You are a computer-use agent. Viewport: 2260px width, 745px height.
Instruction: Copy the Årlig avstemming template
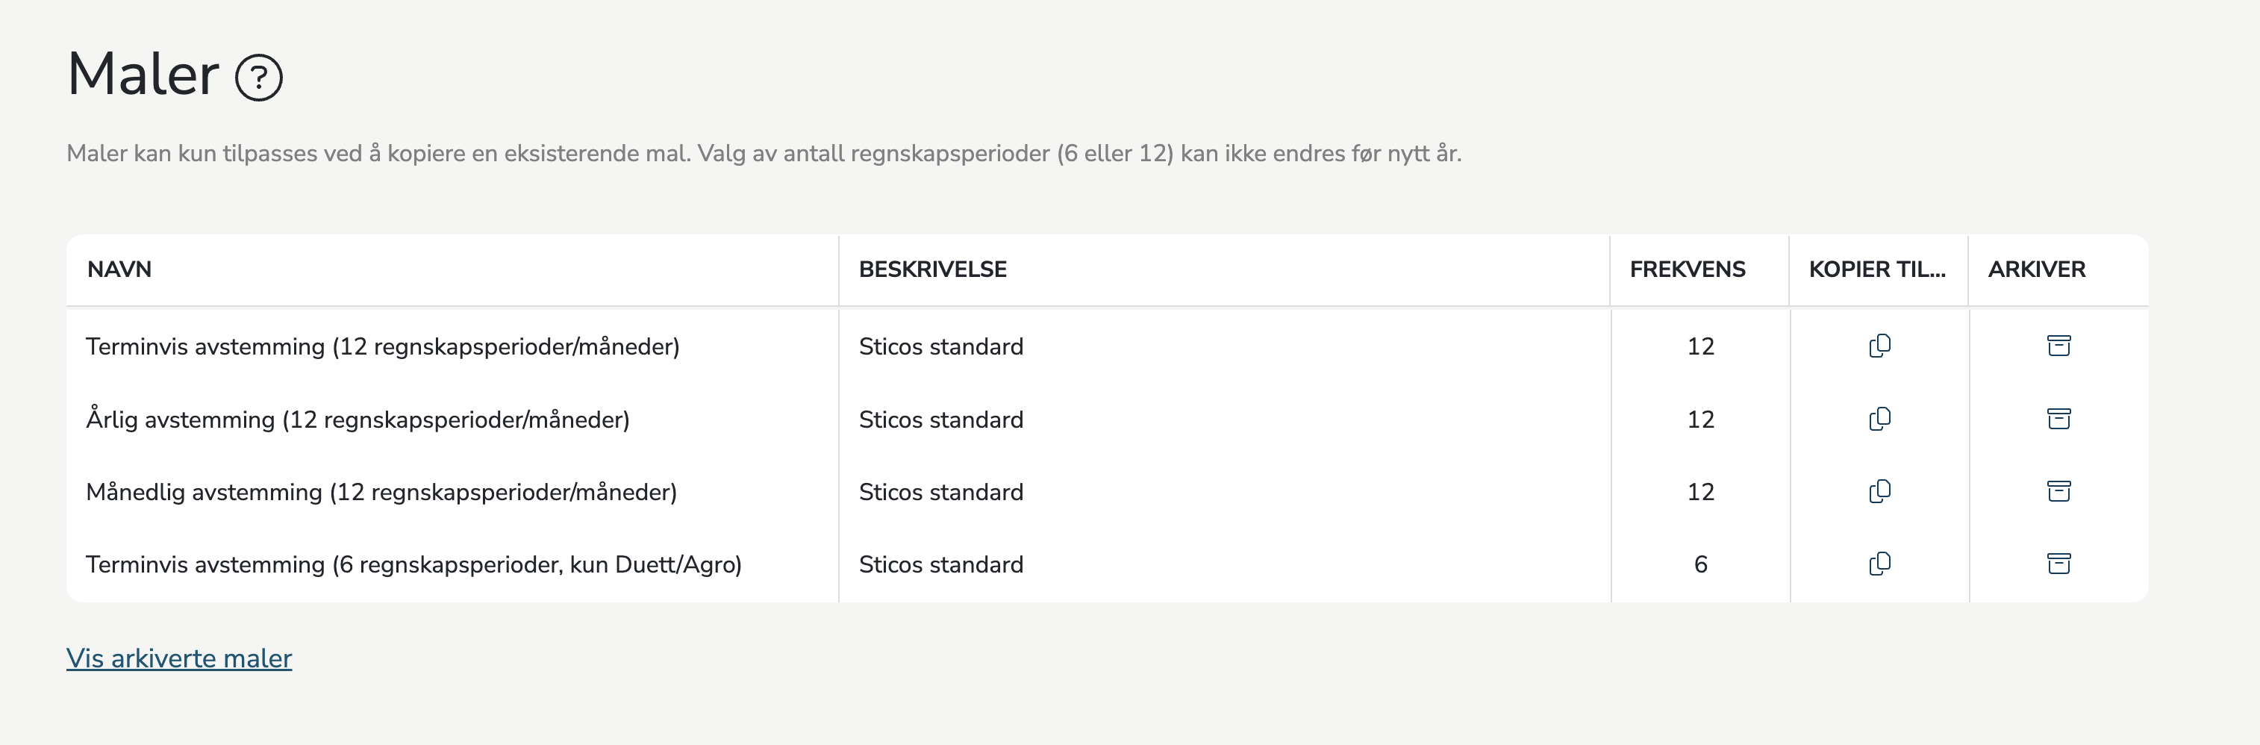tap(1879, 419)
